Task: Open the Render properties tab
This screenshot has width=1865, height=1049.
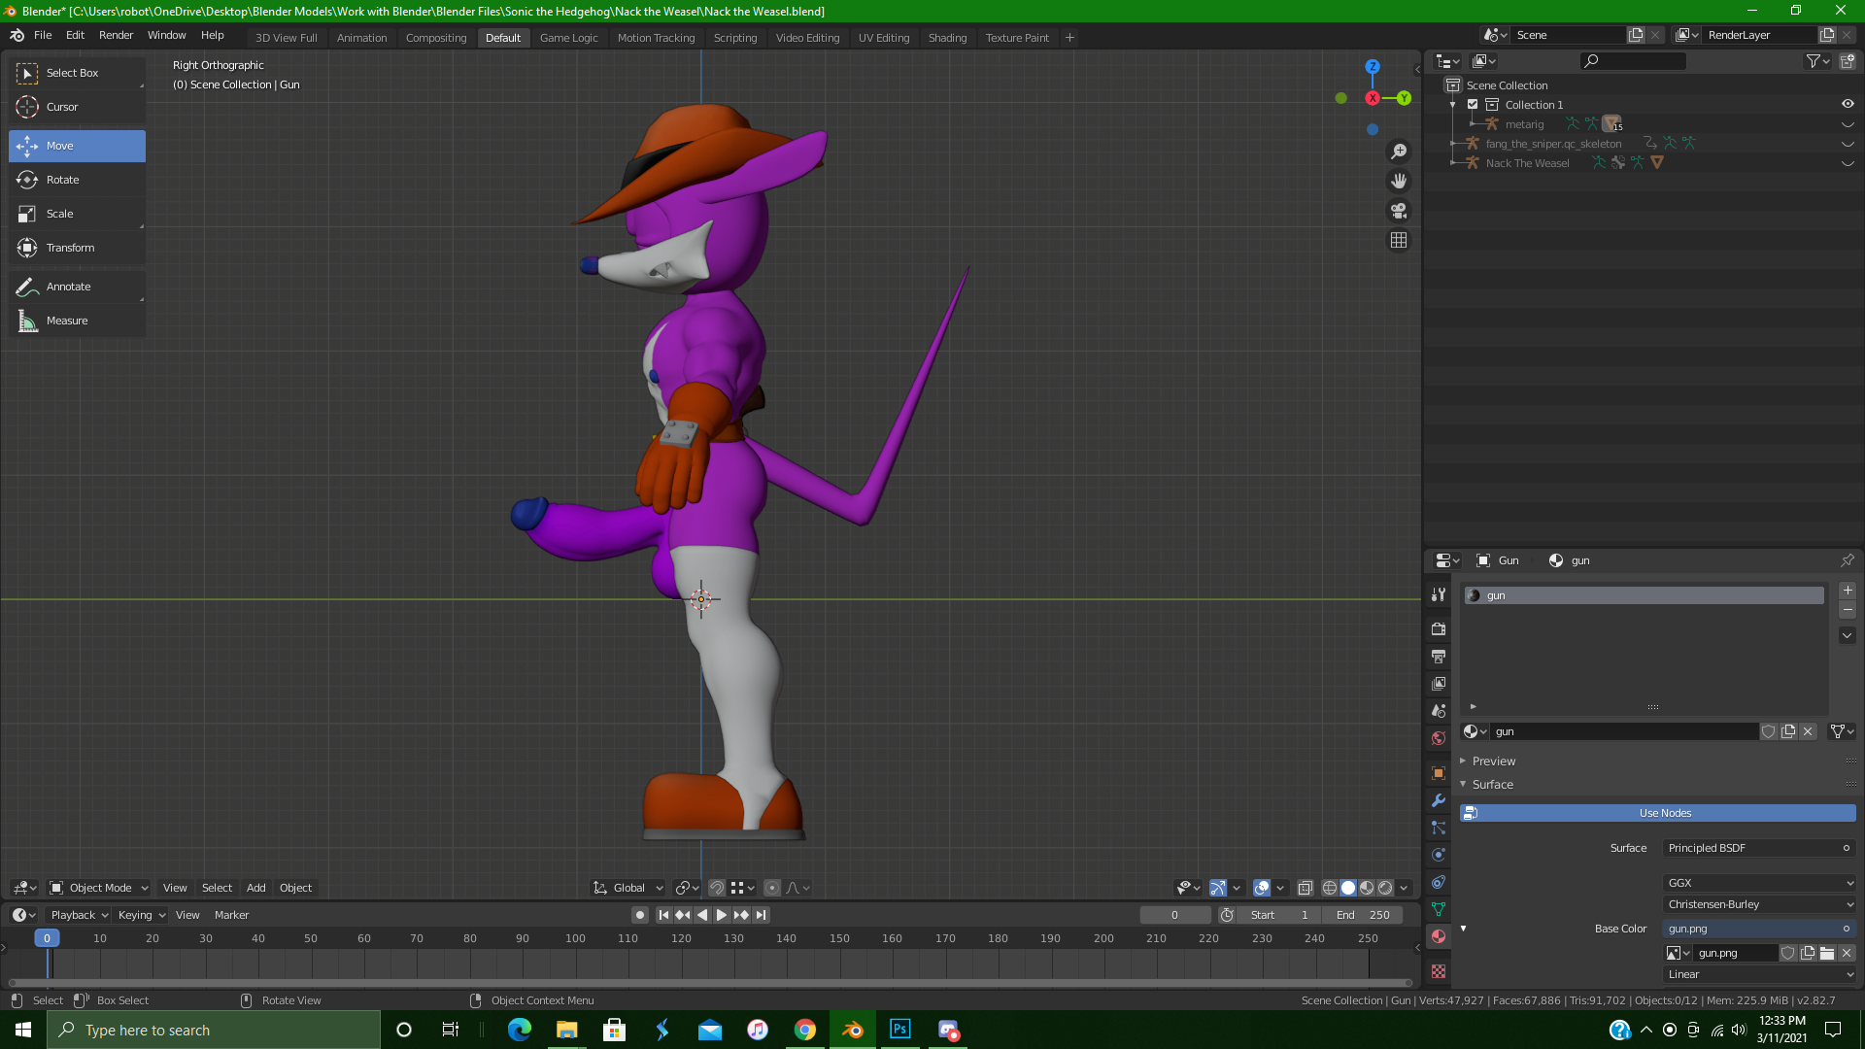Action: pos(1439,629)
